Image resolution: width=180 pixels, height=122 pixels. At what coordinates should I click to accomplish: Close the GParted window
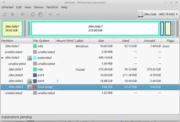point(176,2)
